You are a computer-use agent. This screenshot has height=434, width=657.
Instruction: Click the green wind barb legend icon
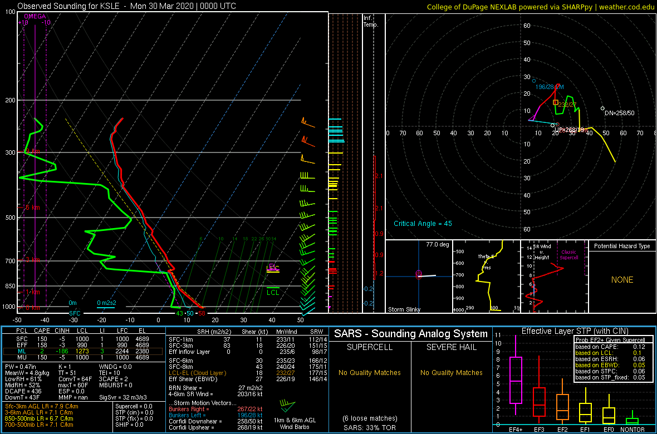(x=287, y=405)
